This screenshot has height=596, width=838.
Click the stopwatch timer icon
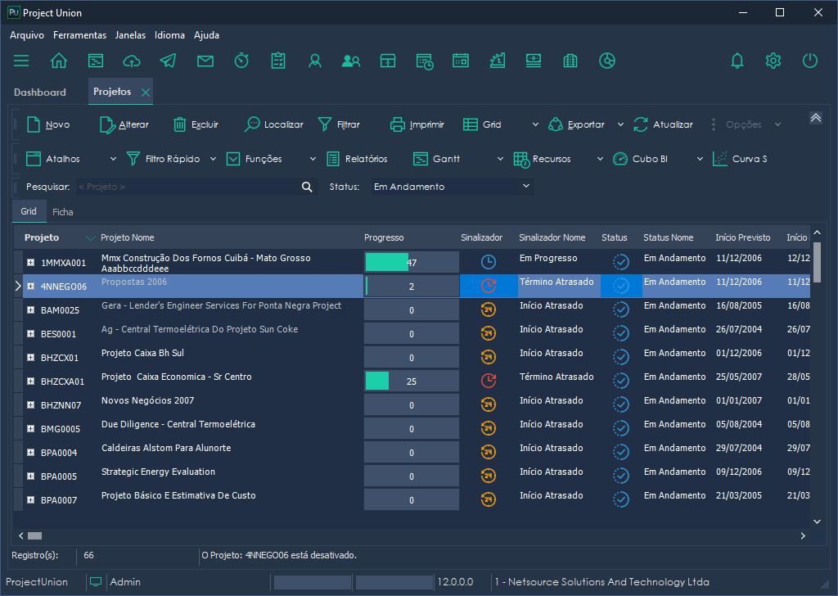pyautogui.click(x=241, y=61)
